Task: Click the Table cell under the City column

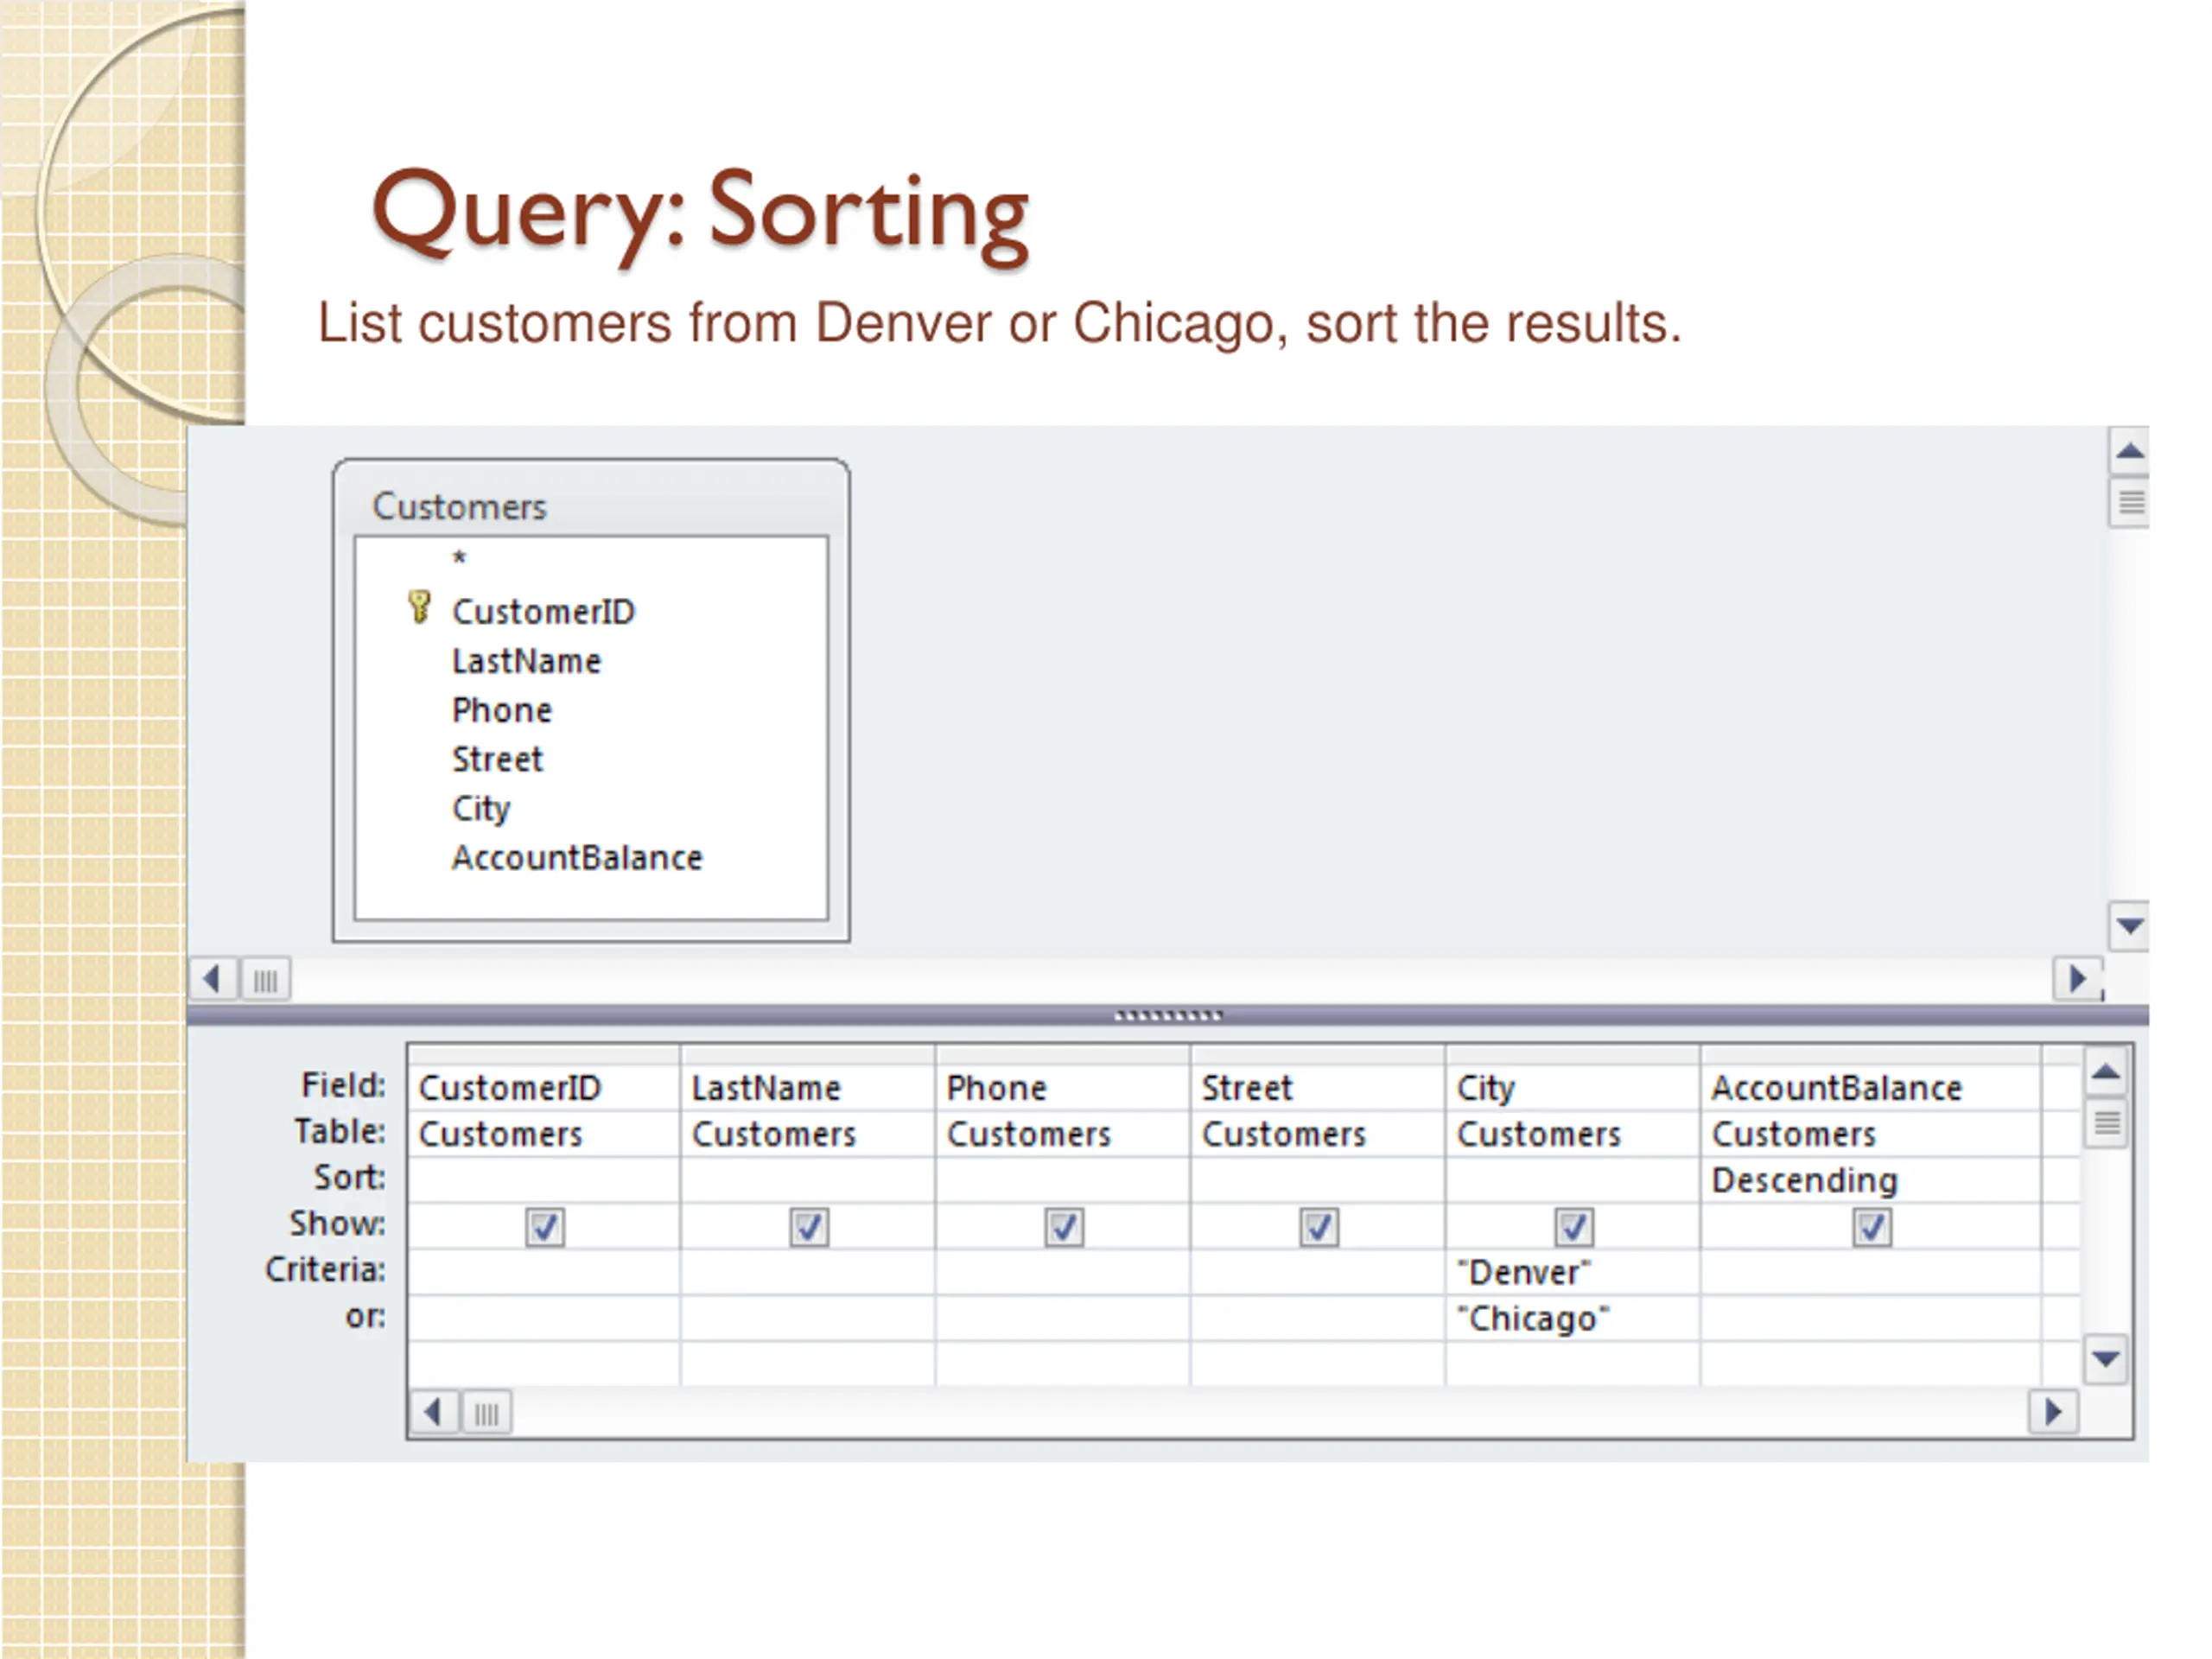Action: 1572,1134
